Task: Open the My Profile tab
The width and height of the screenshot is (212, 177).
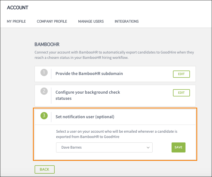Action: click(16, 21)
